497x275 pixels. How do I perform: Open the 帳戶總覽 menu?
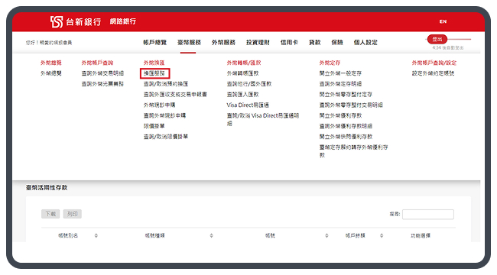pyautogui.click(x=154, y=43)
